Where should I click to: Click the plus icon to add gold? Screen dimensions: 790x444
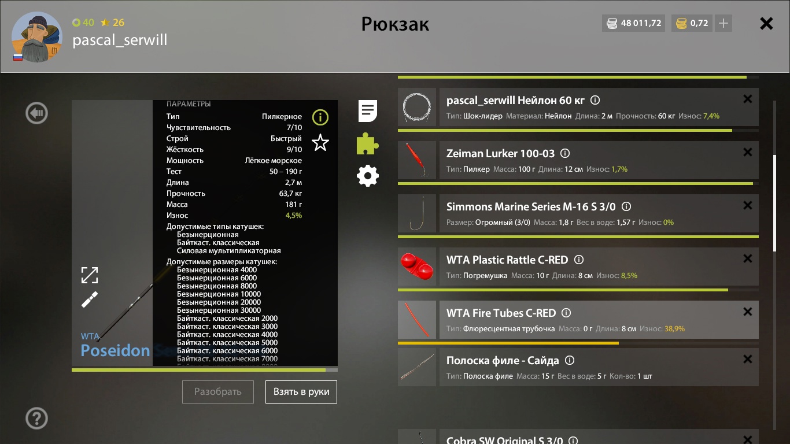click(723, 24)
